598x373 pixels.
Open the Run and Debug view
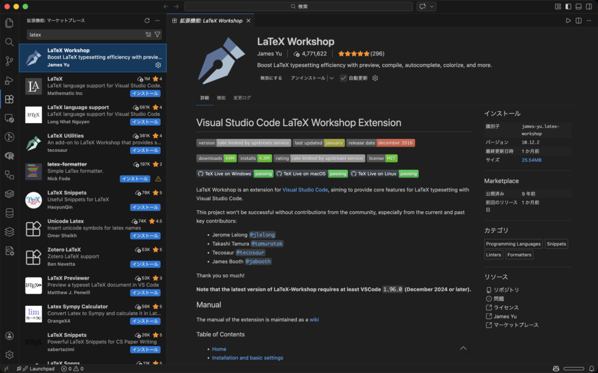point(9,80)
